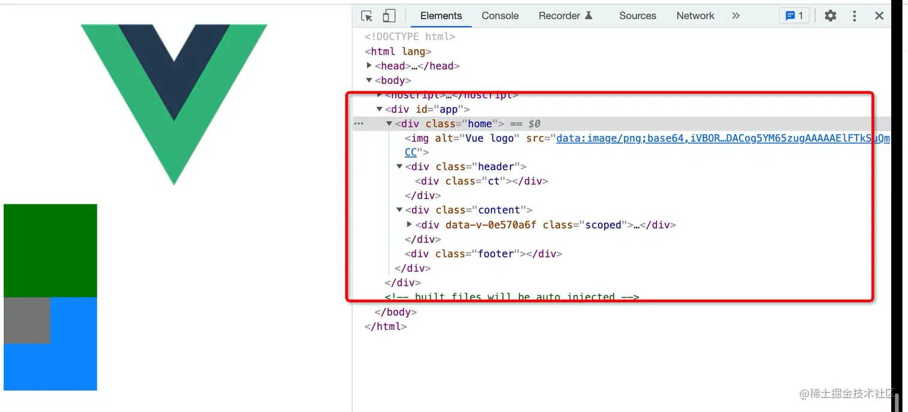
Task: Activate the inspect element picker icon
Action: pyautogui.click(x=367, y=16)
